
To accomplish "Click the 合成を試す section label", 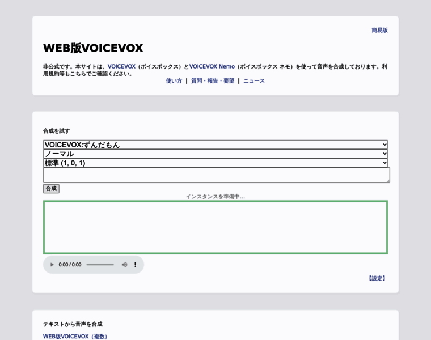I will pyautogui.click(x=56, y=131).
